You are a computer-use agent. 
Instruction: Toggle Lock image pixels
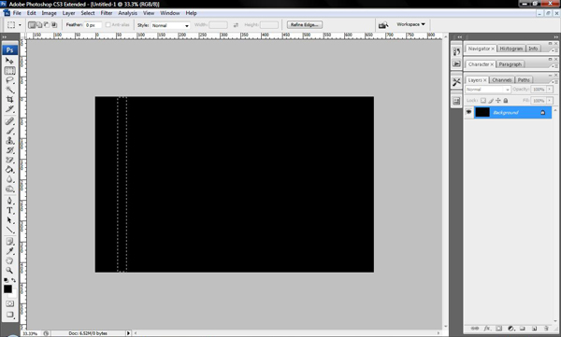(491, 101)
